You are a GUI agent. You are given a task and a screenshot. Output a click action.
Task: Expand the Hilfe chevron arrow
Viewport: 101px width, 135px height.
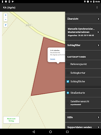coord(98,117)
